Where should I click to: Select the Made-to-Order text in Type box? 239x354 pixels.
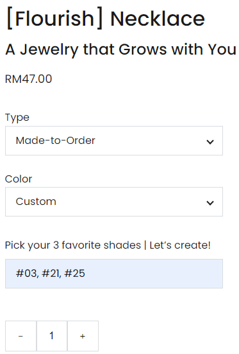pyautogui.click(x=55, y=141)
